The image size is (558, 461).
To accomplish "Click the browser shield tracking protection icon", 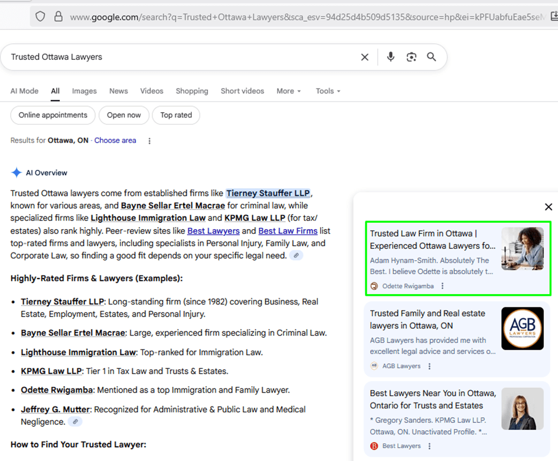I will (x=40, y=17).
